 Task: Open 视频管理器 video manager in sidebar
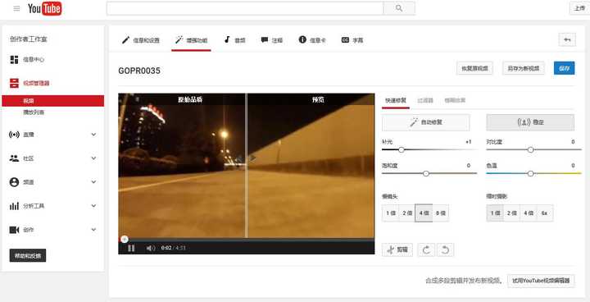pyautogui.click(x=30, y=84)
